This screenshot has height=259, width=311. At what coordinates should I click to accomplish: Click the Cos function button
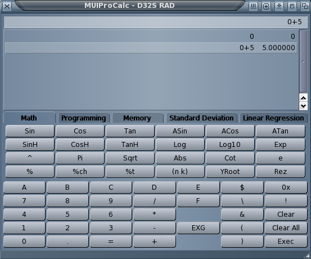tap(80, 131)
